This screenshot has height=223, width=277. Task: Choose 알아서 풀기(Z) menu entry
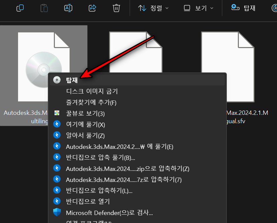coord(137,136)
